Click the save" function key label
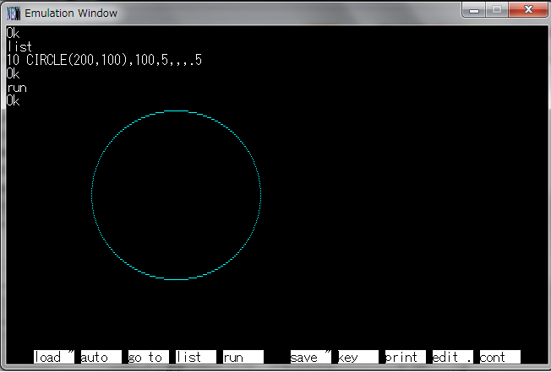The height and width of the screenshot is (372, 551). (311, 357)
